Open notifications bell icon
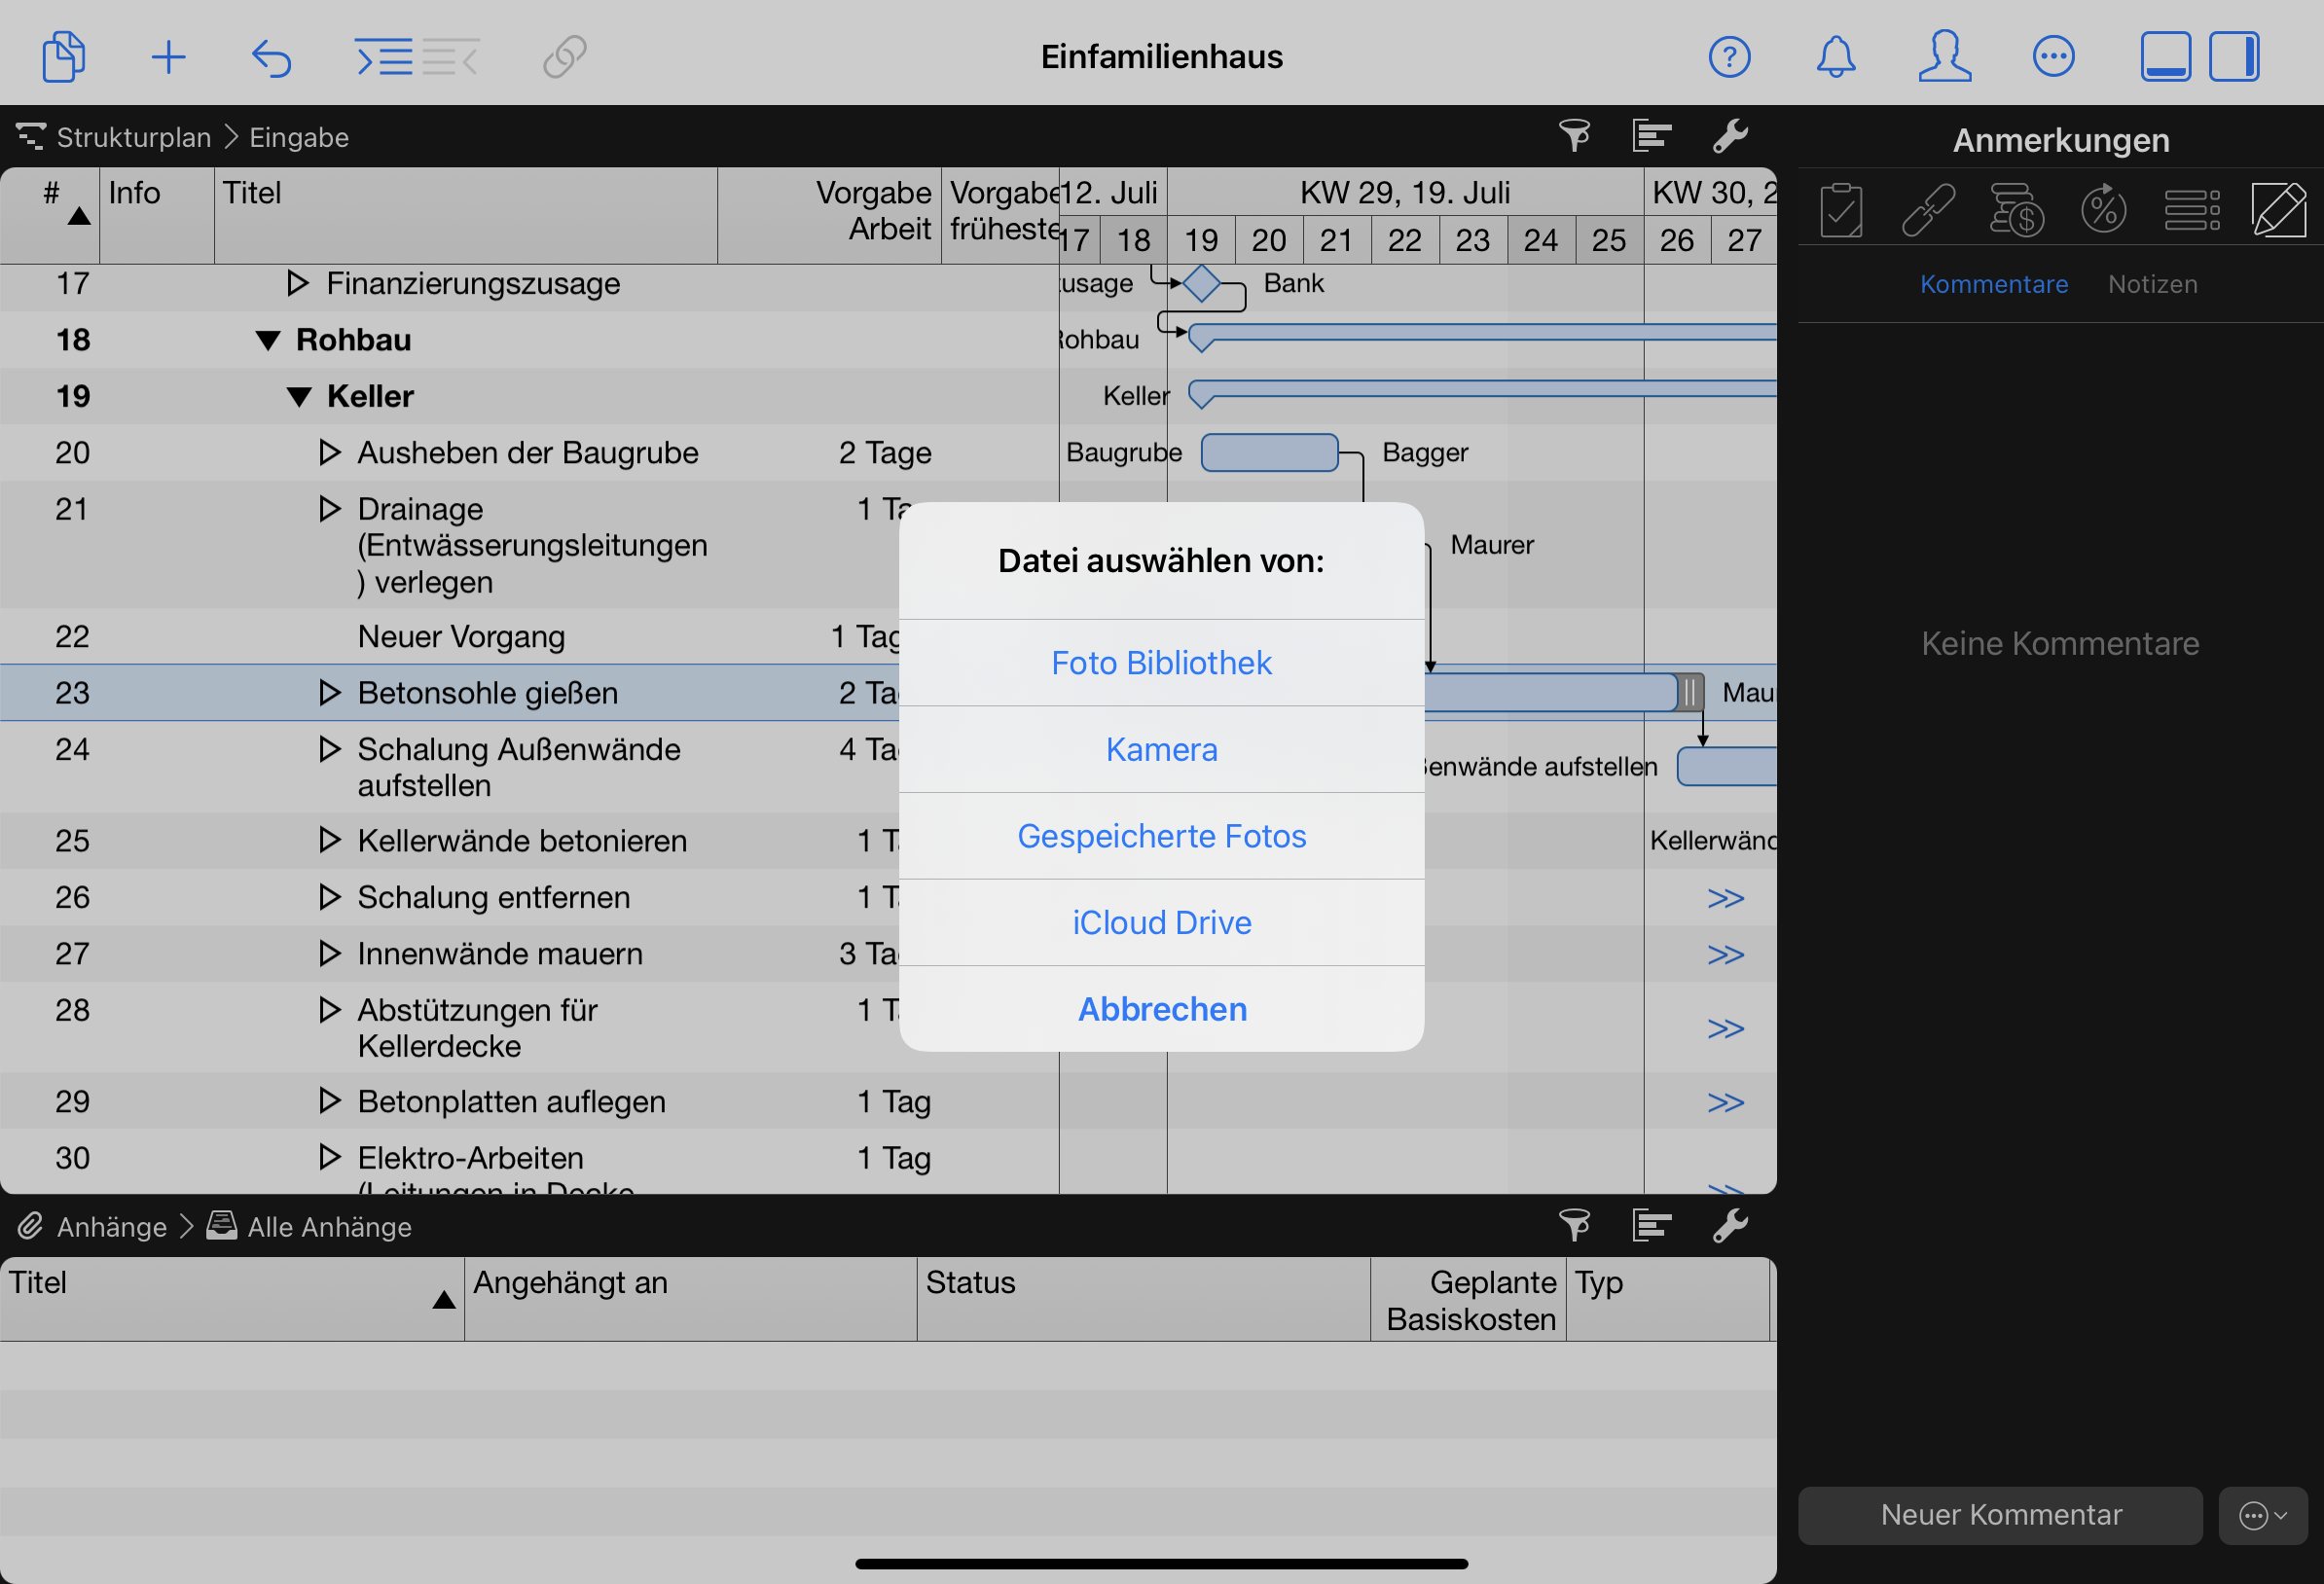The width and height of the screenshot is (2324, 1584). (x=1835, y=57)
